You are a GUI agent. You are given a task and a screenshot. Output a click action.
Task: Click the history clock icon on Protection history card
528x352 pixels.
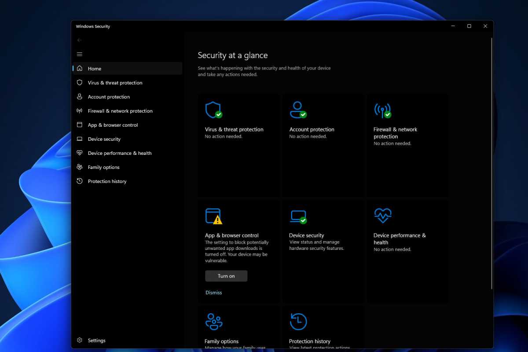[x=298, y=322]
